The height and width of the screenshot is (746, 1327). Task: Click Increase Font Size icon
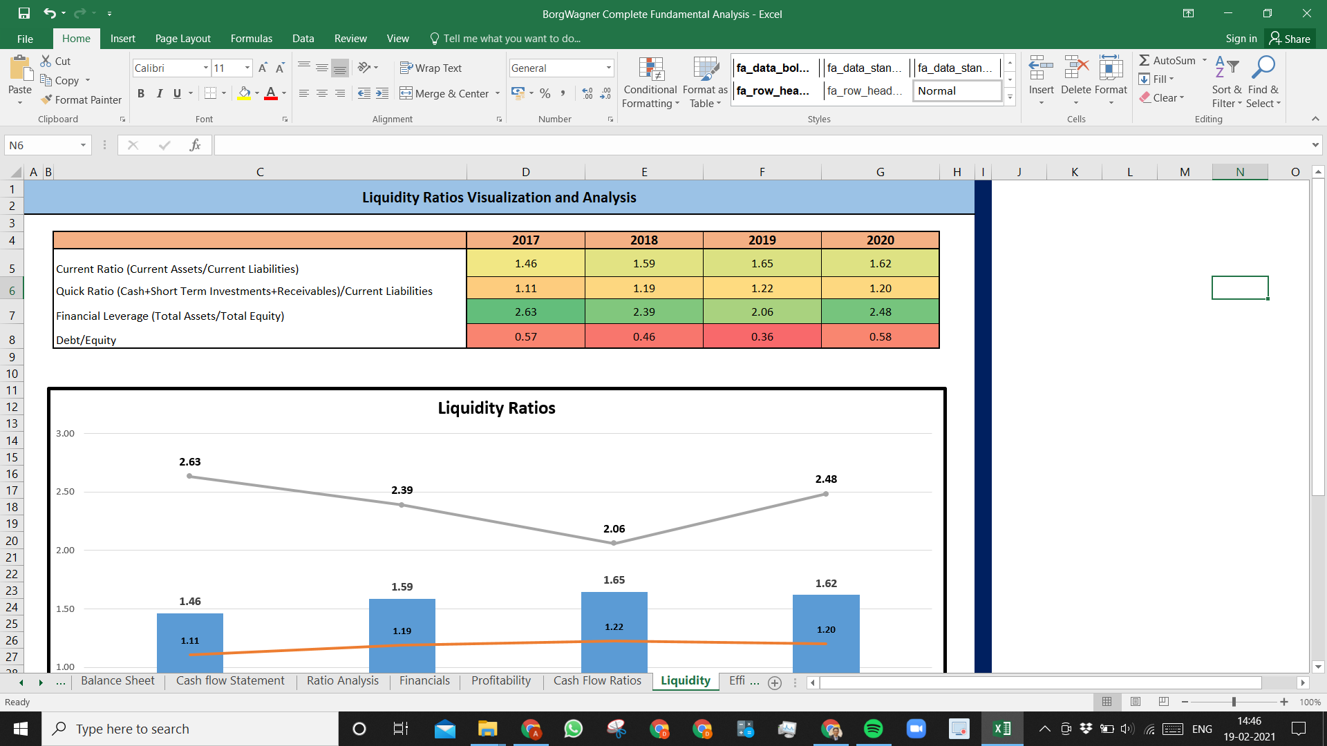263,68
